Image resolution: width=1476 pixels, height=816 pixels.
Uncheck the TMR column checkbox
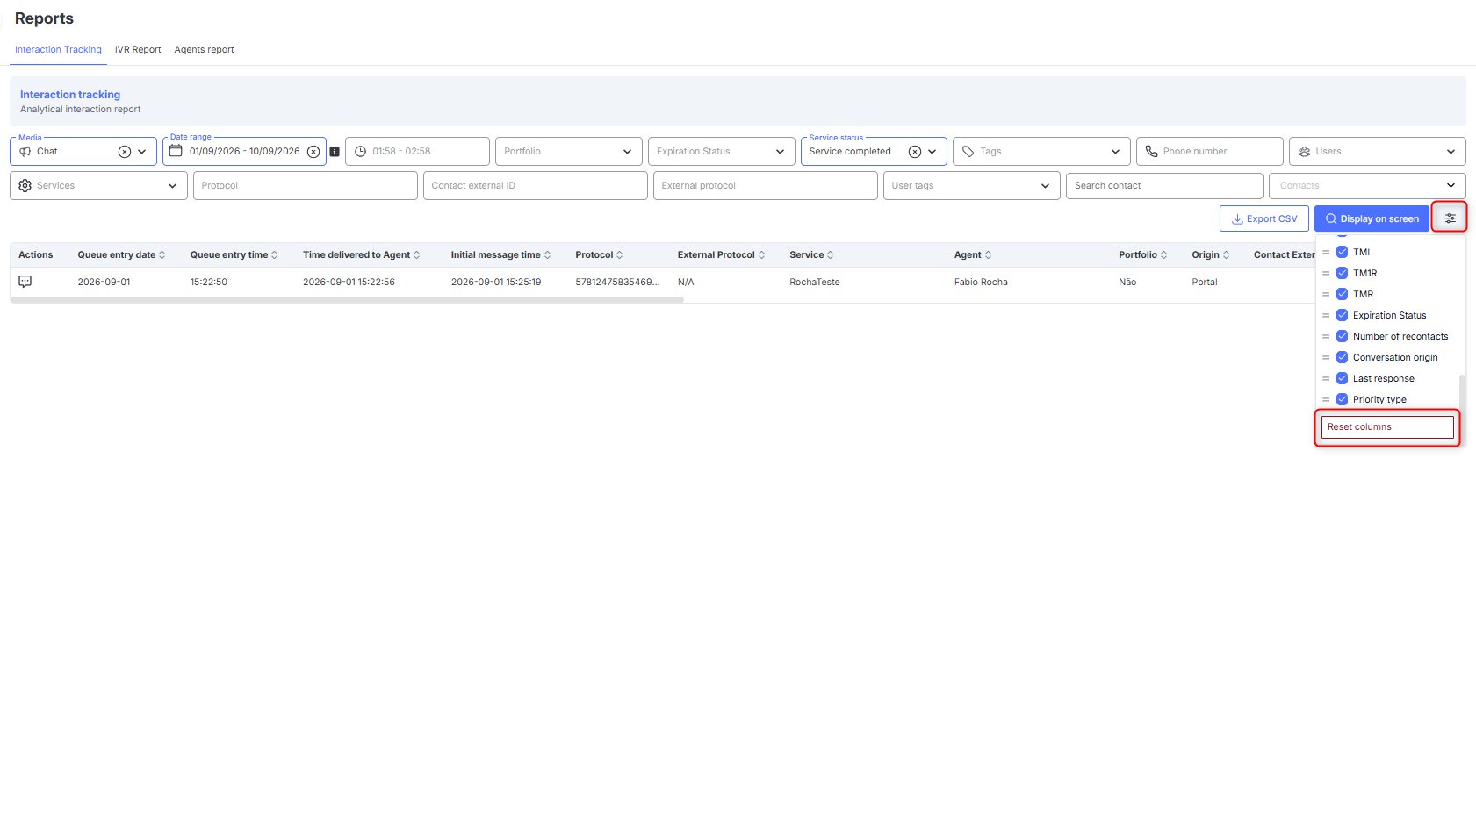point(1342,294)
